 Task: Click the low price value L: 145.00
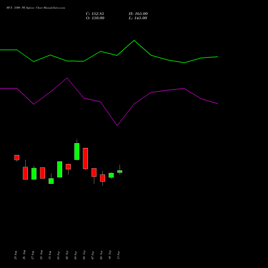138,18
